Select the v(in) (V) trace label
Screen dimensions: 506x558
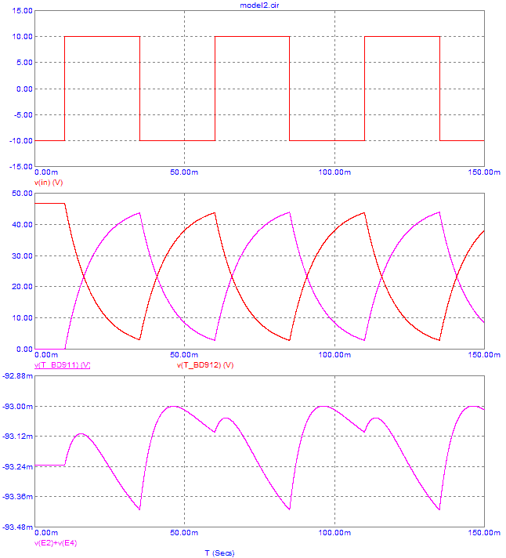[49, 183]
